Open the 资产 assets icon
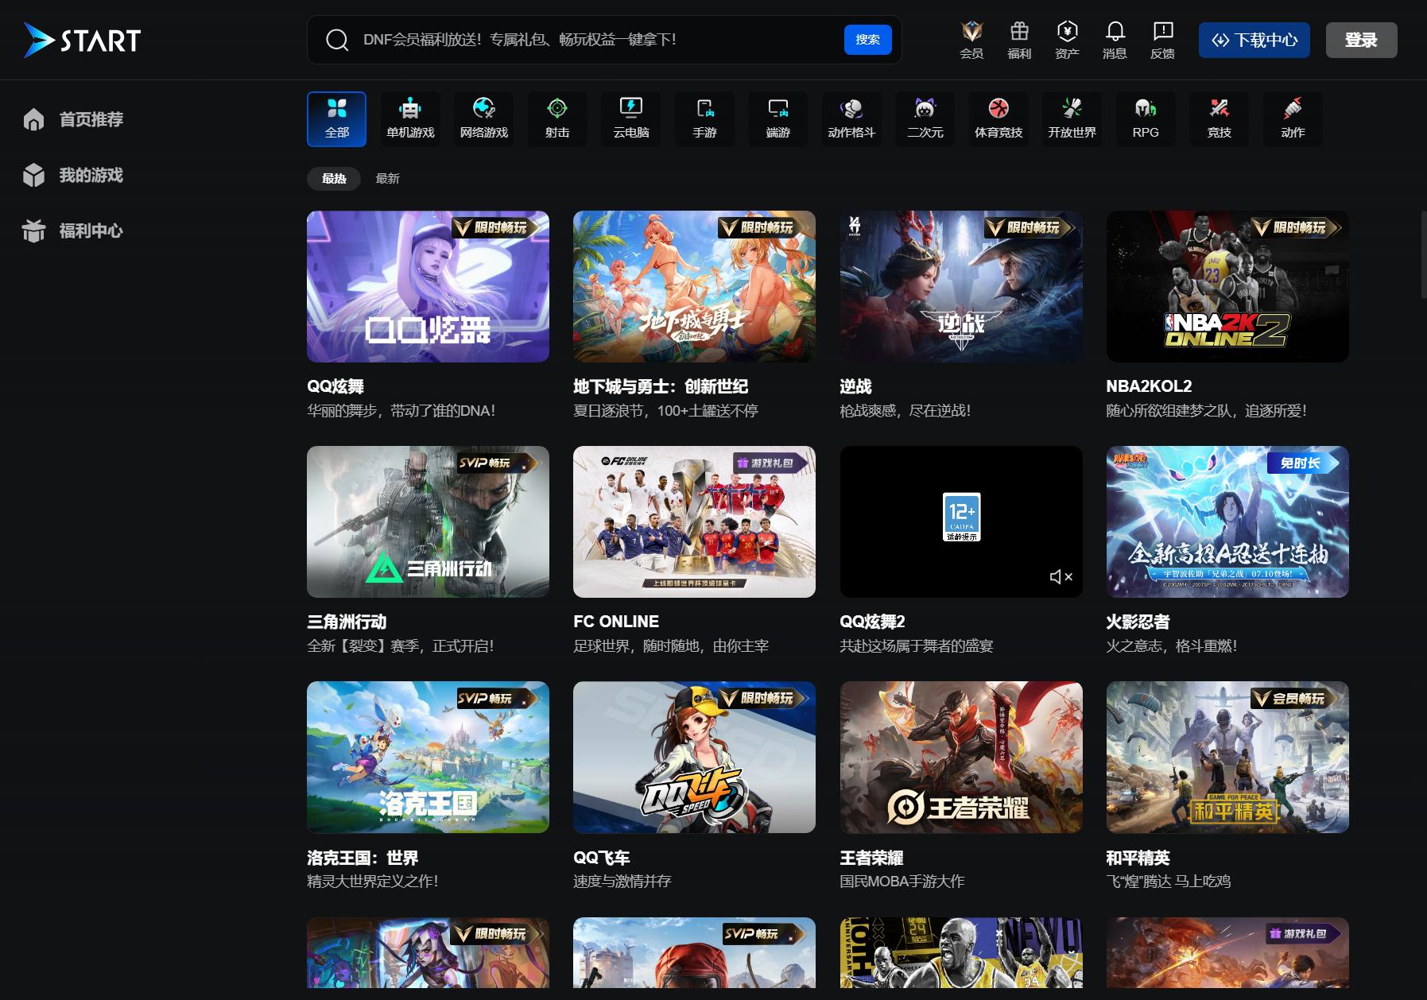The image size is (1427, 1000). tap(1067, 40)
